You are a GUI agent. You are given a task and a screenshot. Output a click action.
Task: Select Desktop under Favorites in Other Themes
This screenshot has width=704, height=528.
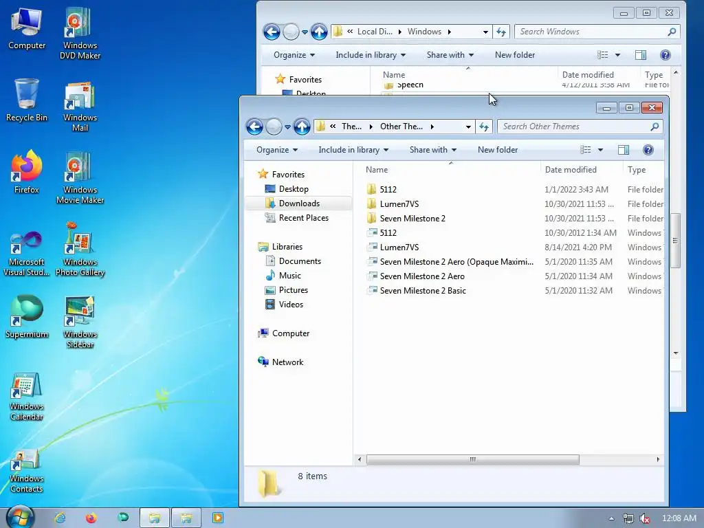coord(293,189)
